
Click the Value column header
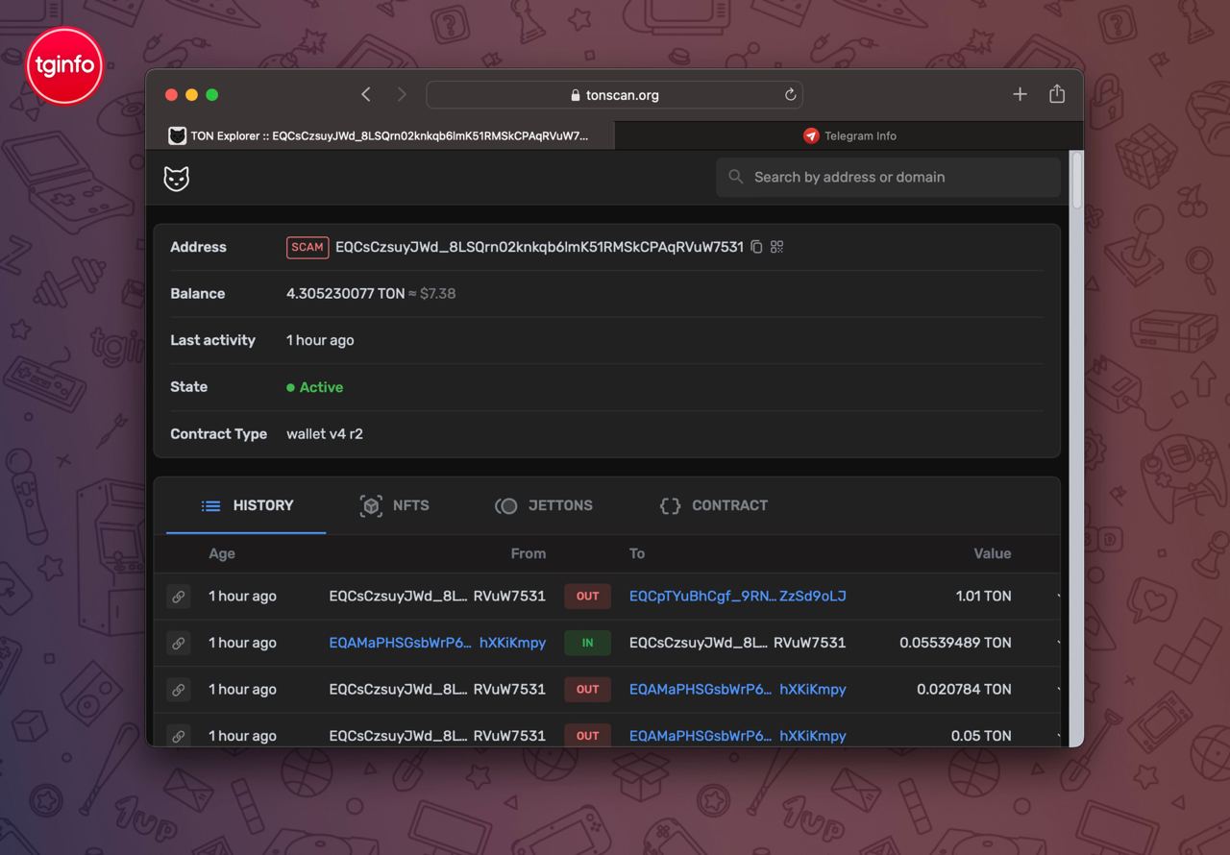point(993,553)
